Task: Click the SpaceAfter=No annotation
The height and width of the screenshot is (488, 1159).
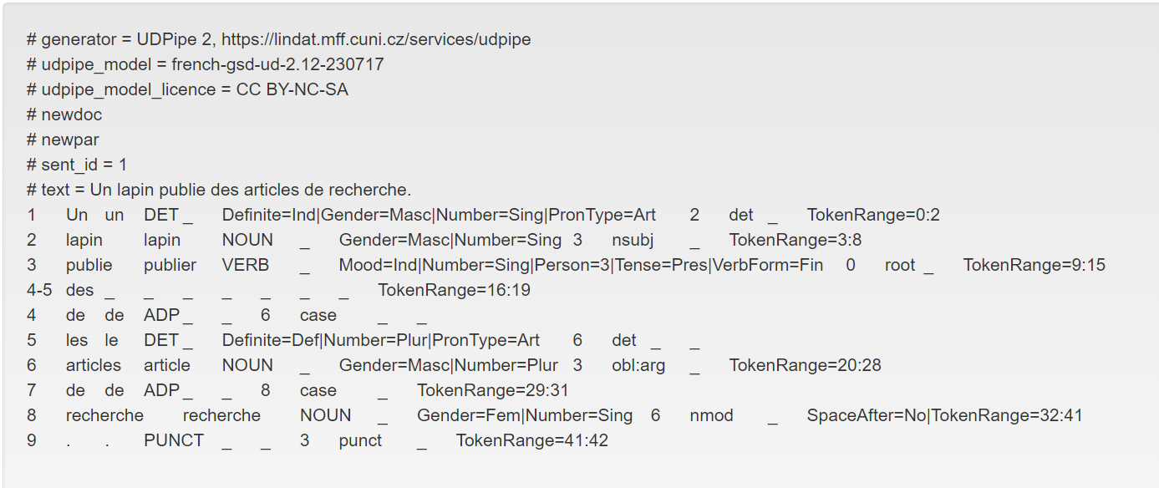Action: coord(866,415)
